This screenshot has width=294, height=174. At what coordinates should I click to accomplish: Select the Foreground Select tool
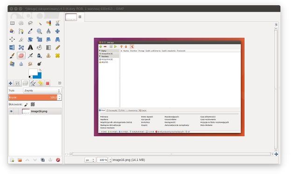point(12,31)
